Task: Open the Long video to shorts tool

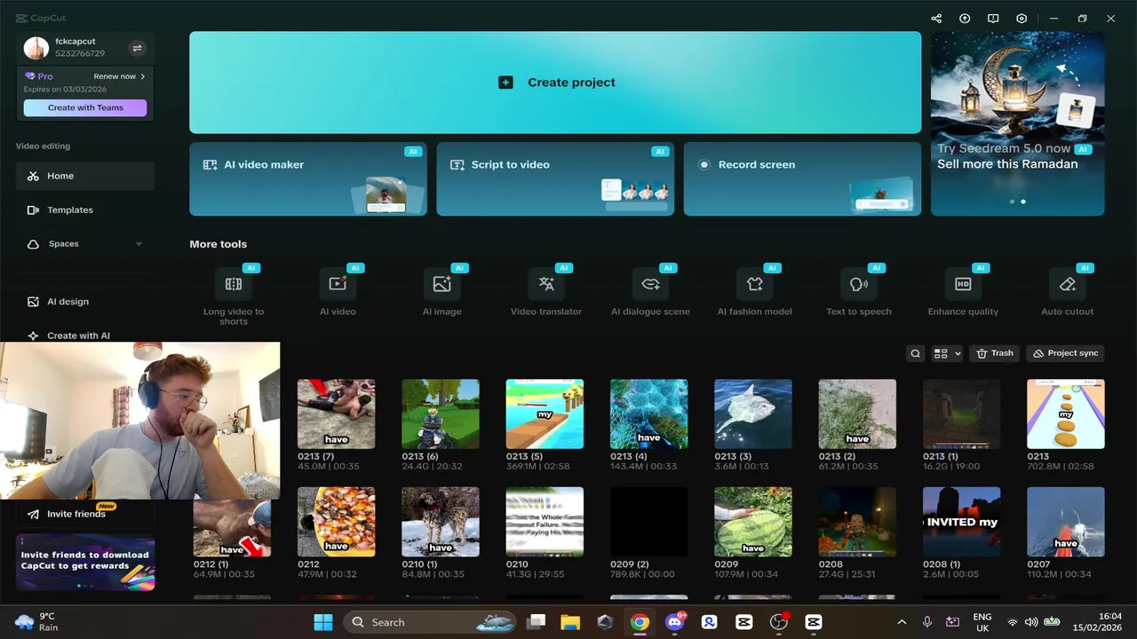Action: click(x=234, y=296)
